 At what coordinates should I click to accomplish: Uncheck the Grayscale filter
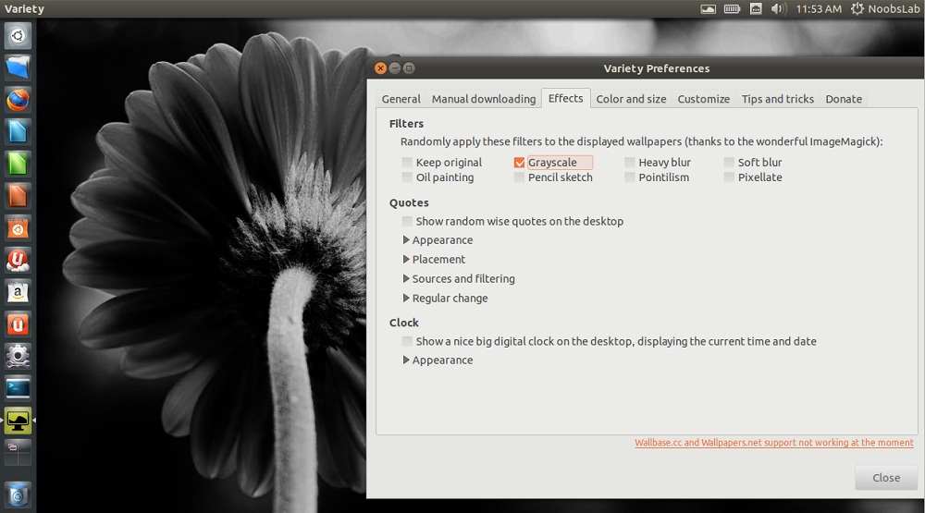coord(519,162)
